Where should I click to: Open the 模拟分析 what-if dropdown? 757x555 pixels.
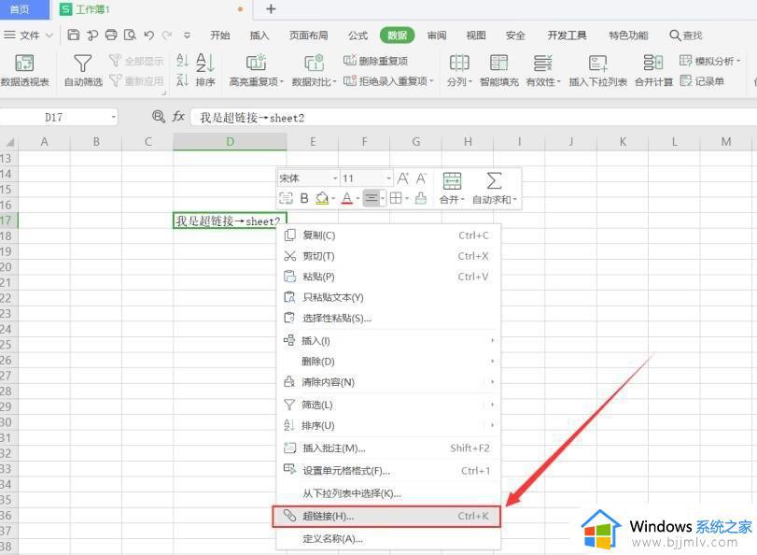pyautogui.click(x=709, y=61)
